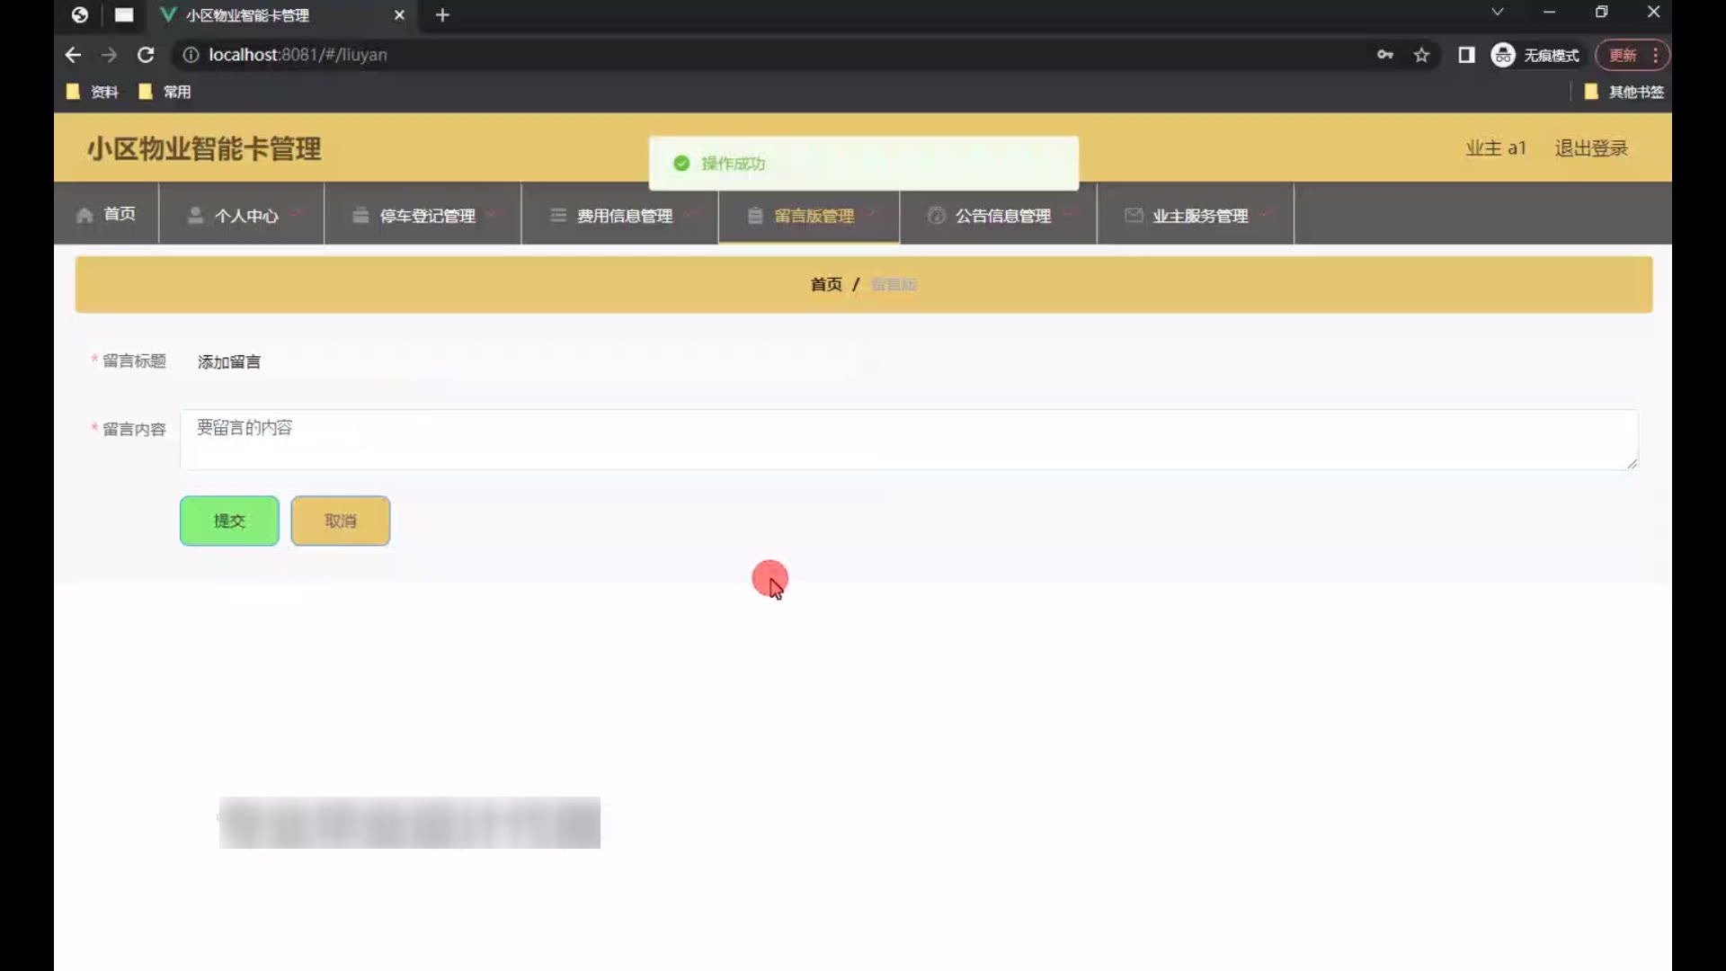Click the person icon next to 个人中心
Viewport: 1726px width, 971px height.
tap(194, 215)
